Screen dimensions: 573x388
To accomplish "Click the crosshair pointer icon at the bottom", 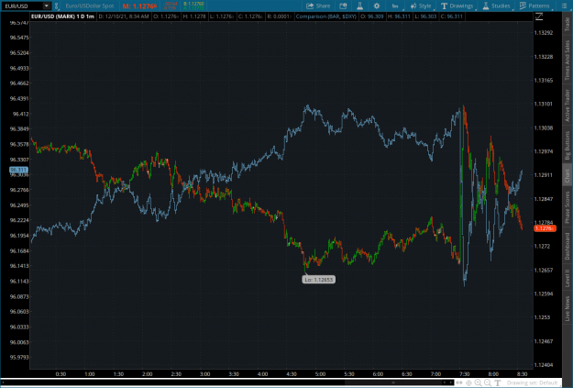I will click(x=468, y=382).
